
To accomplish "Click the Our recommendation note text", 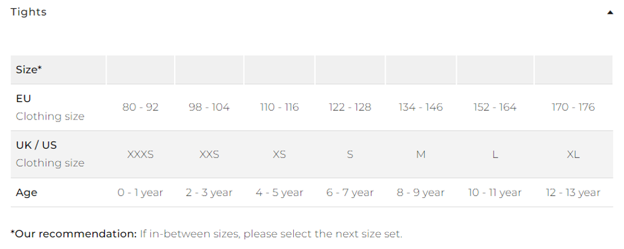I will coord(207,234).
